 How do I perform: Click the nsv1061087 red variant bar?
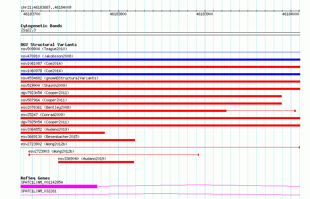pyautogui.click(x=160, y=67)
